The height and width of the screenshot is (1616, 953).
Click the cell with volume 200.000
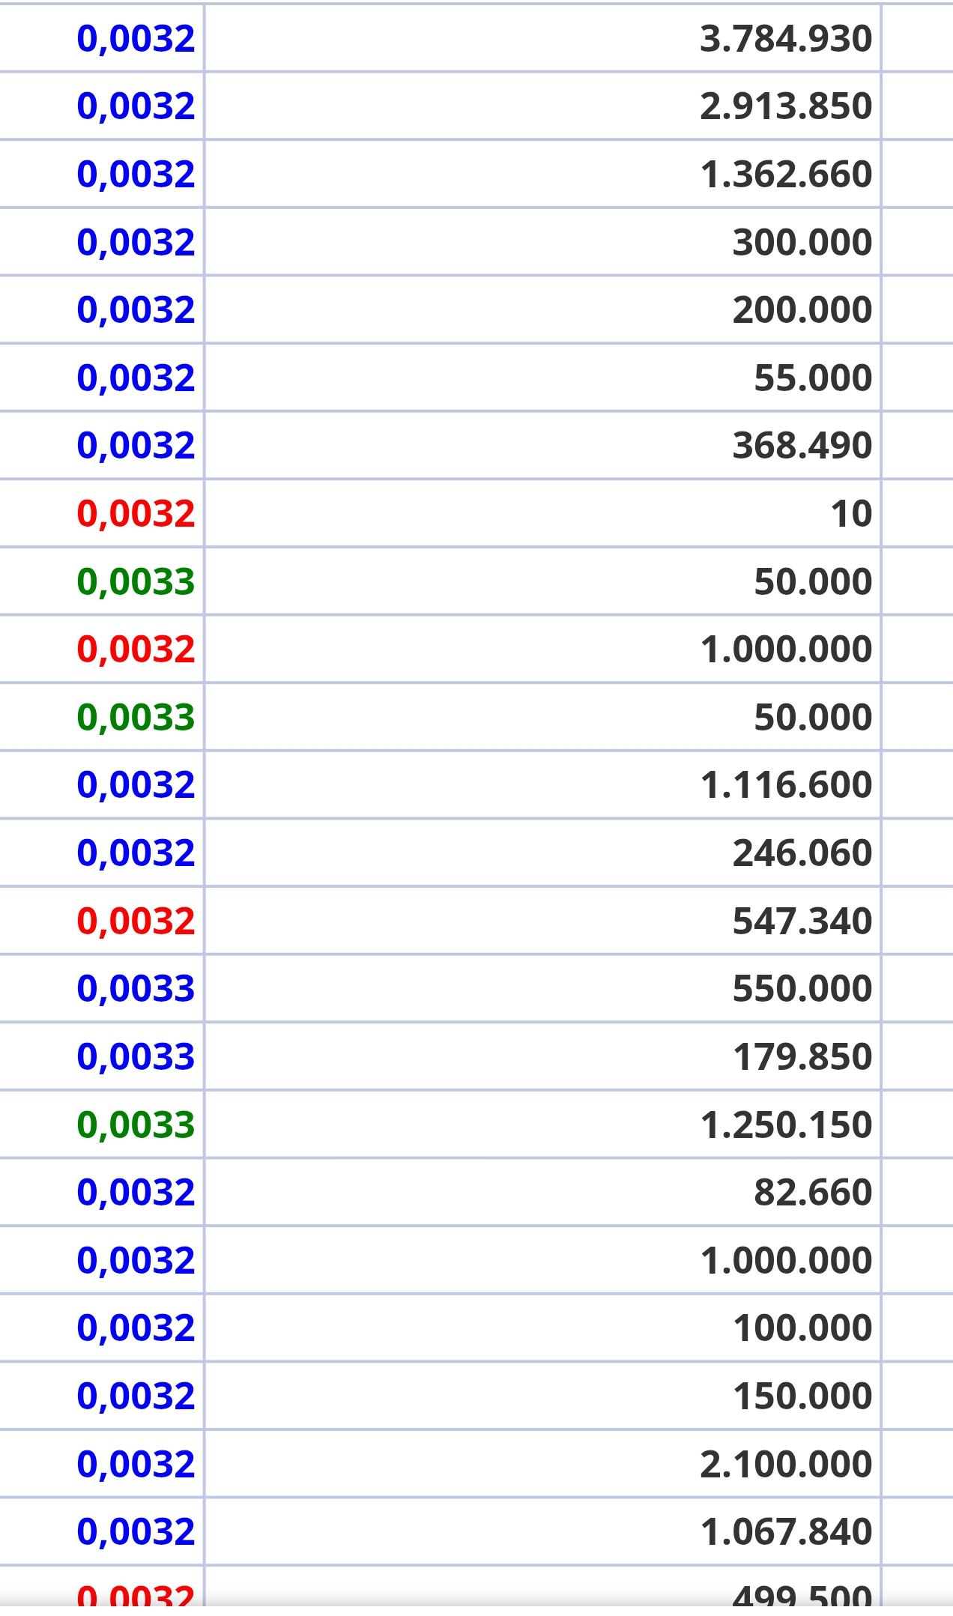click(x=542, y=309)
